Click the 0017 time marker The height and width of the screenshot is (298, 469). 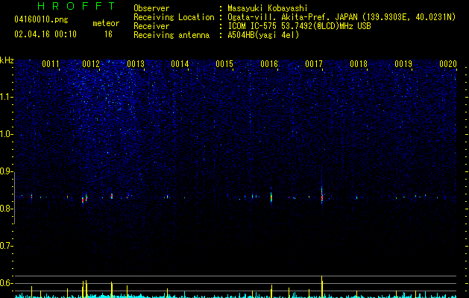[314, 64]
